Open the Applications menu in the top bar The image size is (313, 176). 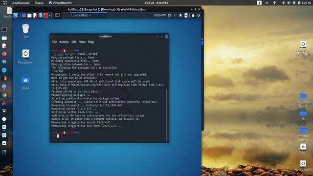21,3
